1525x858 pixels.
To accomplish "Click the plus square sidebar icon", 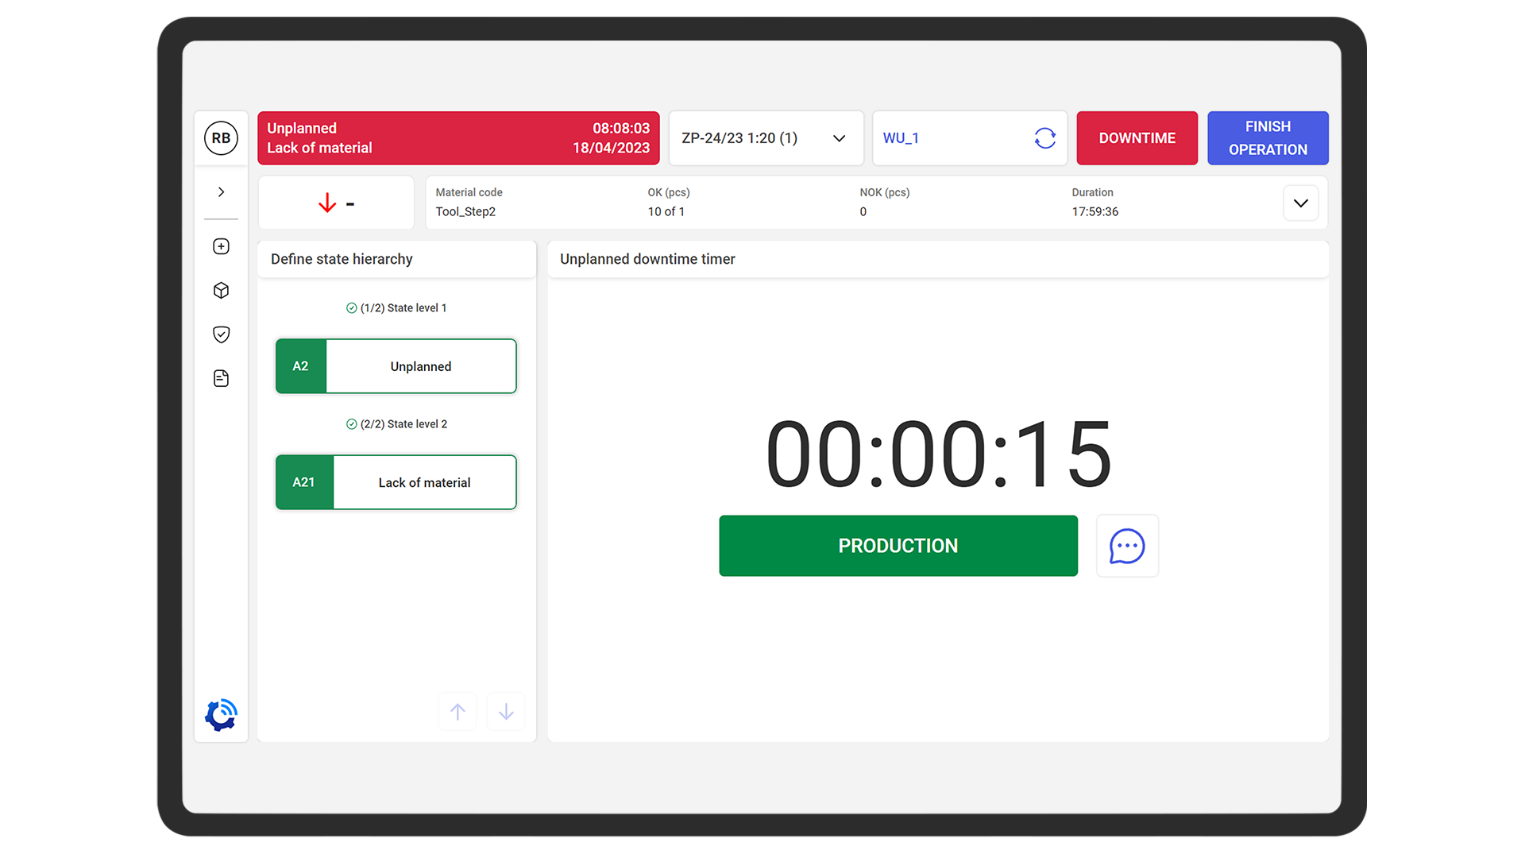I will pyautogui.click(x=221, y=246).
